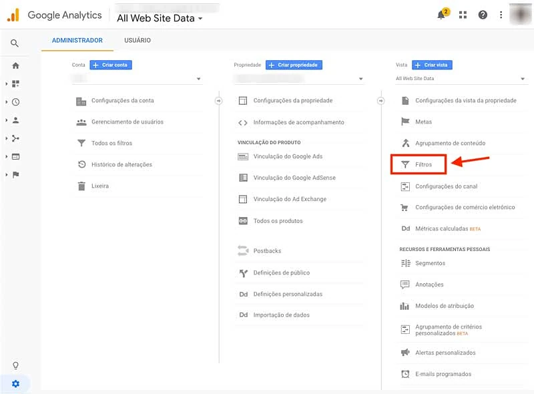The height and width of the screenshot is (394, 534).
Task: Expand the Conversions sidebar section arrow
Action: click(7, 175)
